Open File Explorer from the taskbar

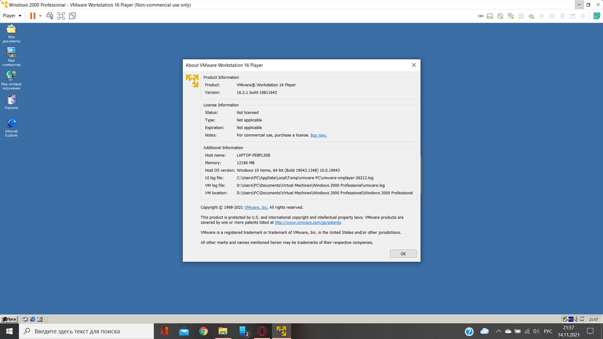pyautogui.click(x=223, y=331)
